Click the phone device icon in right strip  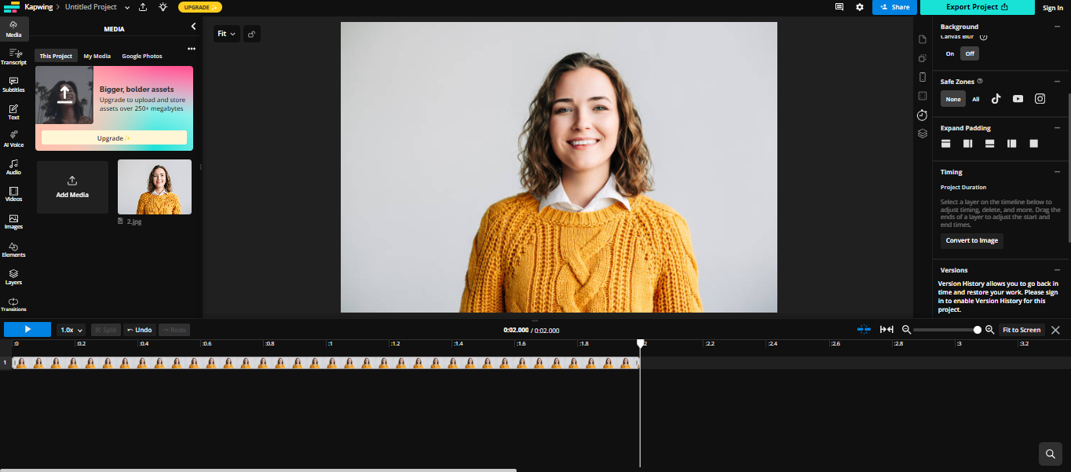[923, 77]
